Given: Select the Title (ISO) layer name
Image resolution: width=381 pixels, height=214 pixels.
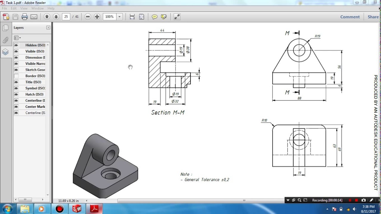Looking at the screenshot, I should (x=33, y=82).
